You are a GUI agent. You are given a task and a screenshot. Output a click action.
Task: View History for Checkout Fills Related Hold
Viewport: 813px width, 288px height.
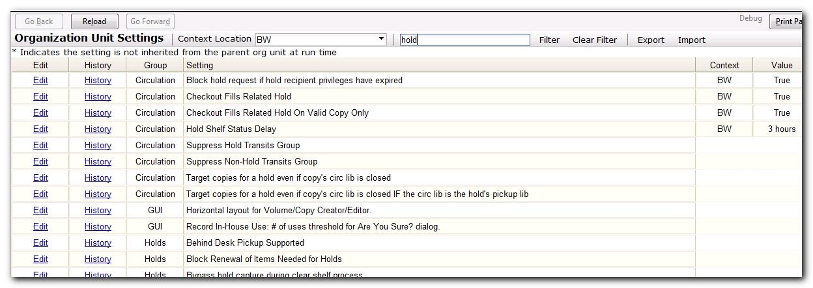[98, 96]
